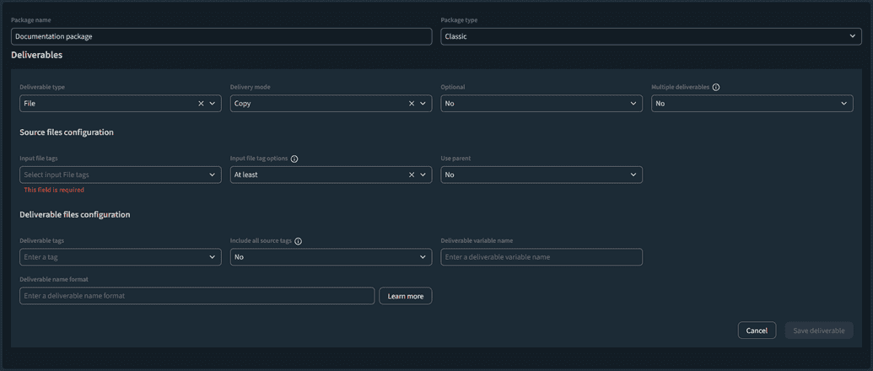This screenshot has width=873, height=371.
Task: Click the Cancel button
Action: pos(757,331)
